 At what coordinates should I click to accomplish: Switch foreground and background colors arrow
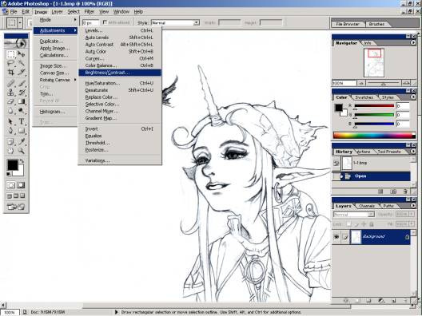click(22, 161)
